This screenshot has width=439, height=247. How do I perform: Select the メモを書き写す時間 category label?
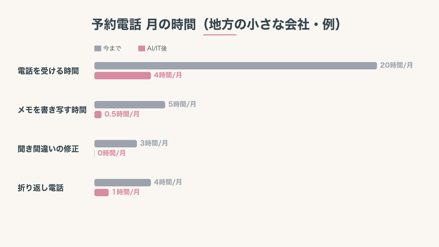[52, 110]
